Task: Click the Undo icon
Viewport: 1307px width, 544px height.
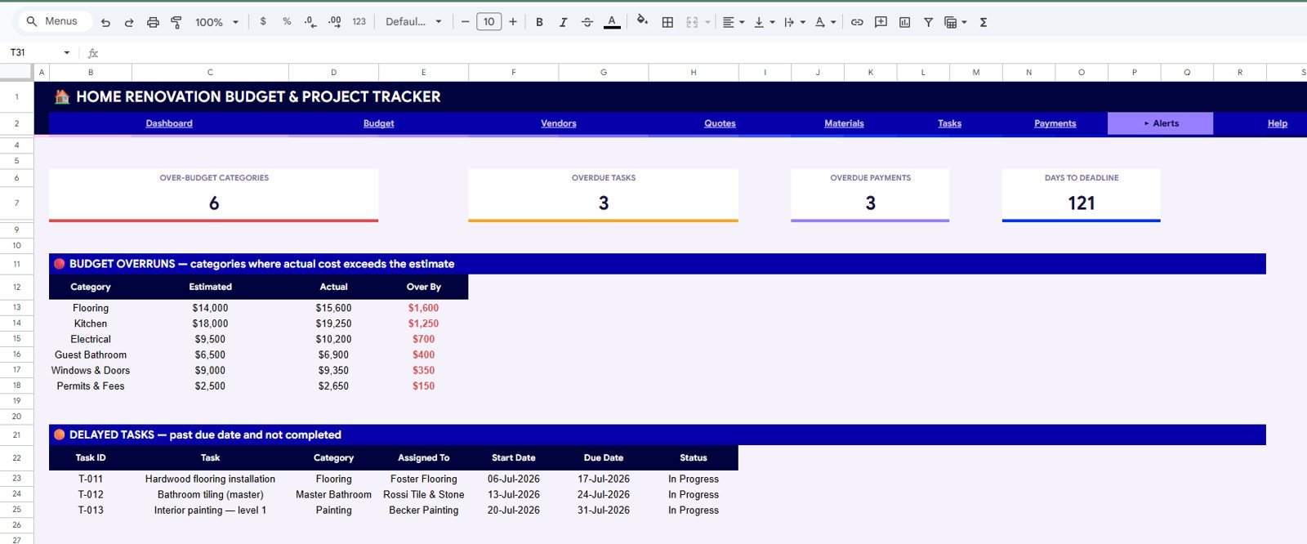Action: (x=105, y=22)
